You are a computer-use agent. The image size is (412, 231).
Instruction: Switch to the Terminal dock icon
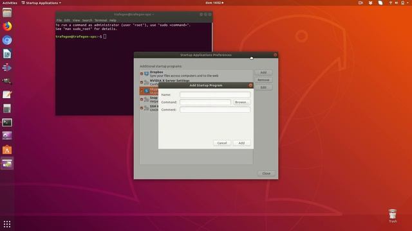[7, 123]
